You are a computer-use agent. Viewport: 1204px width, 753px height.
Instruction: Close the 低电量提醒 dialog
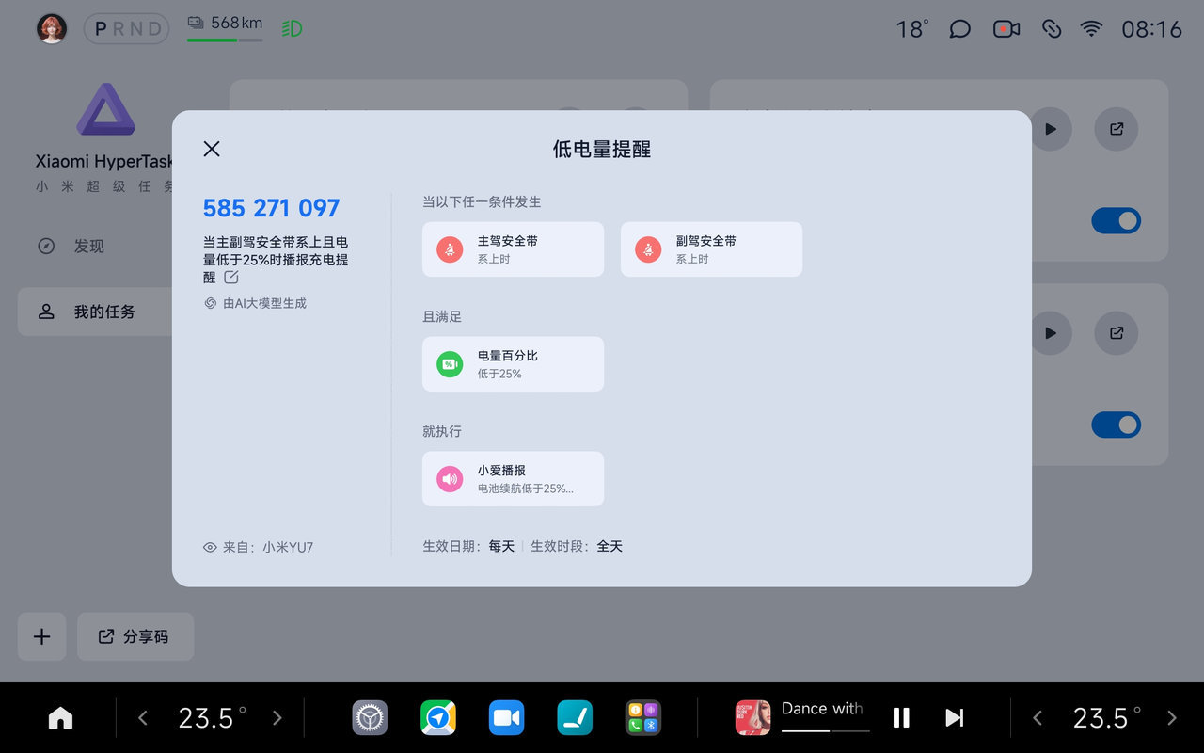pos(212,149)
